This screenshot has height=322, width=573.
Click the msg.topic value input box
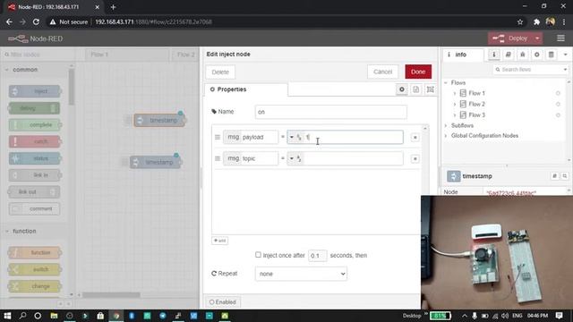pyautogui.click(x=353, y=158)
